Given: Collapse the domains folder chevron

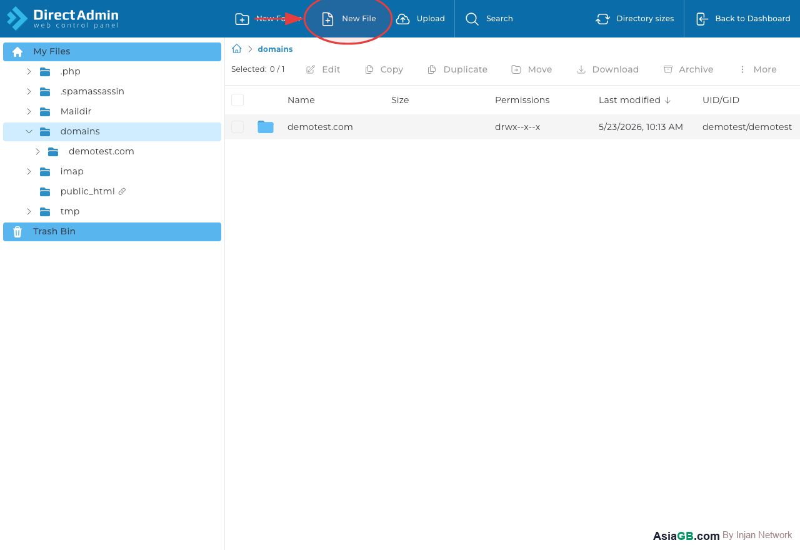Looking at the screenshot, I should [29, 132].
